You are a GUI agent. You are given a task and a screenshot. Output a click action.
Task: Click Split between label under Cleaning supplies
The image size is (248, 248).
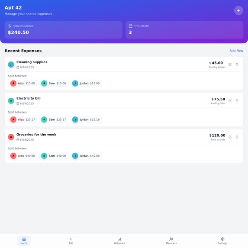point(18,76)
